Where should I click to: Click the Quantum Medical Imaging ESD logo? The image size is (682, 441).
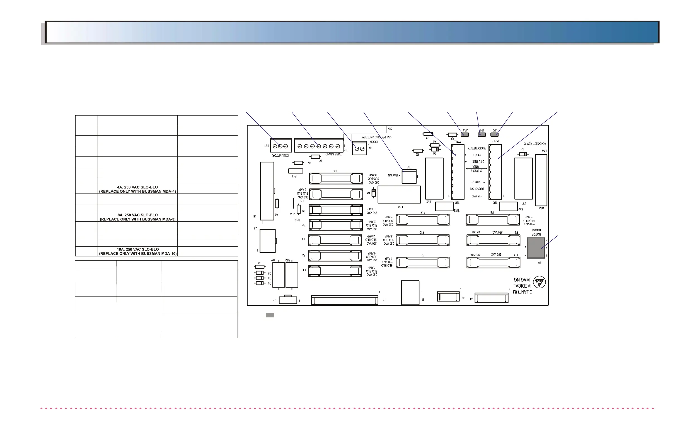tap(539, 283)
